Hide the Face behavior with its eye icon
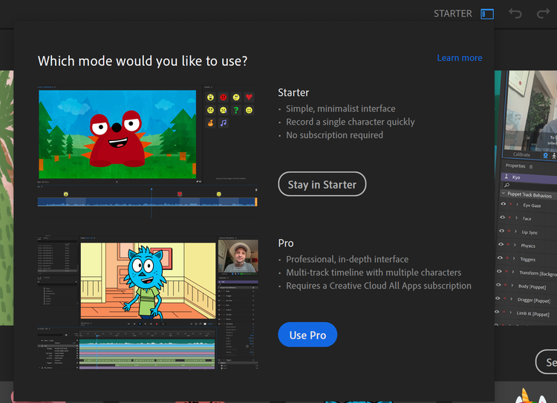557x403 pixels. click(x=502, y=218)
